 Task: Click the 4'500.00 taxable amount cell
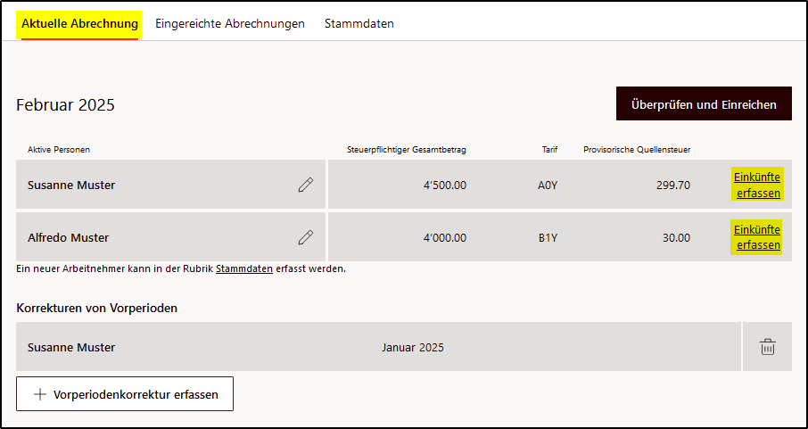pyautogui.click(x=444, y=186)
